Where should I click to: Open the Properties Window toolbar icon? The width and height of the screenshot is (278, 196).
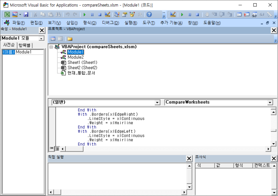[x=125, y=14]
